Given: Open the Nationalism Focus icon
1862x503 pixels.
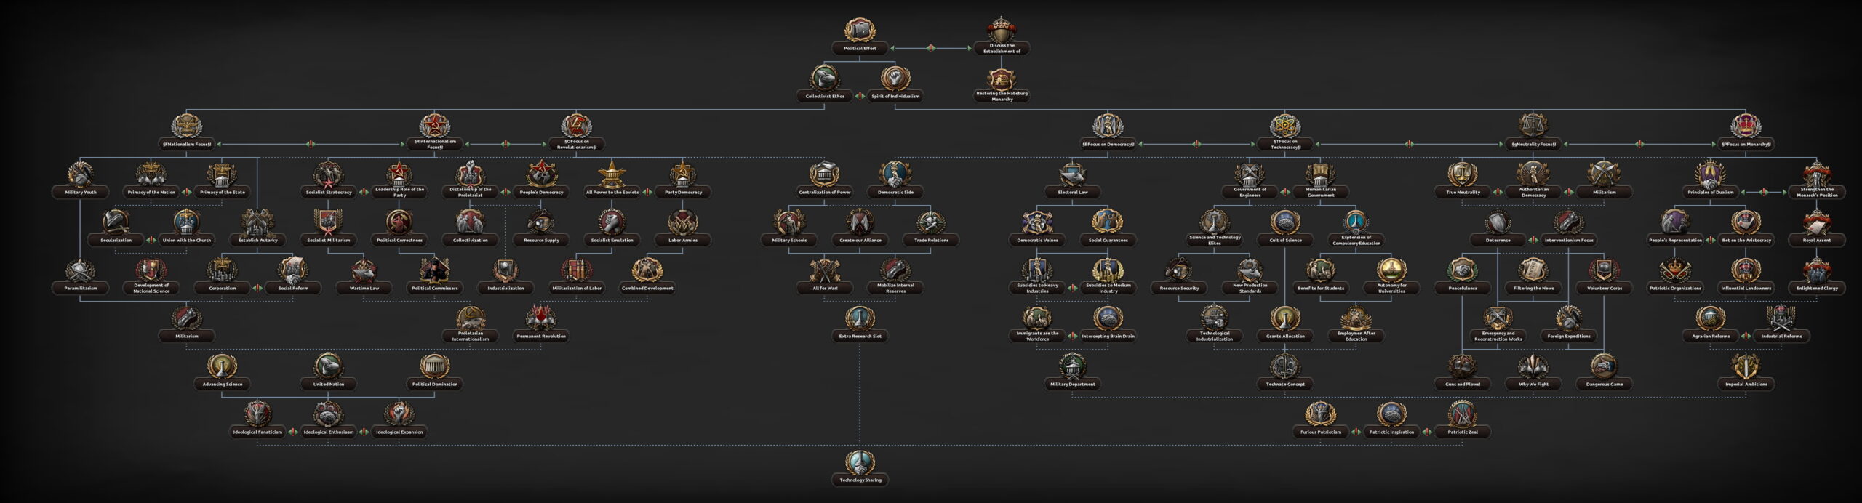Looking at the screenshot, I should [x=187, y=126].
